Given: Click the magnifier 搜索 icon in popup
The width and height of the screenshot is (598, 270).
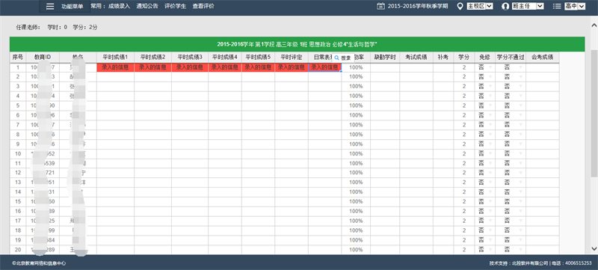Looking at the screenshot, I should pos(337,58).
